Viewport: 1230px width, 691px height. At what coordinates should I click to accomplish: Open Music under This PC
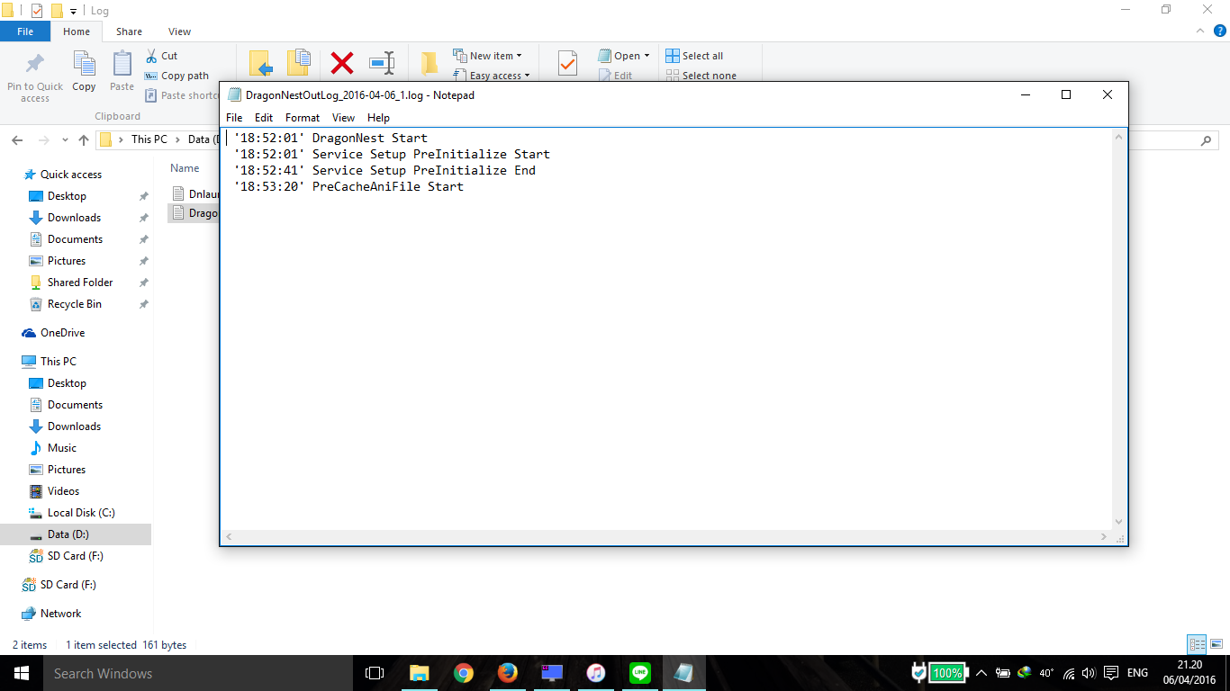pyautogui.click(x=61, y=448)
